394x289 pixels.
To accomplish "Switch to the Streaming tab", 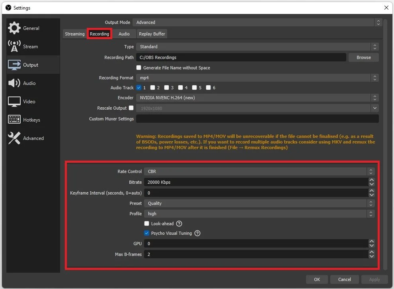I will tap(75, 34).
